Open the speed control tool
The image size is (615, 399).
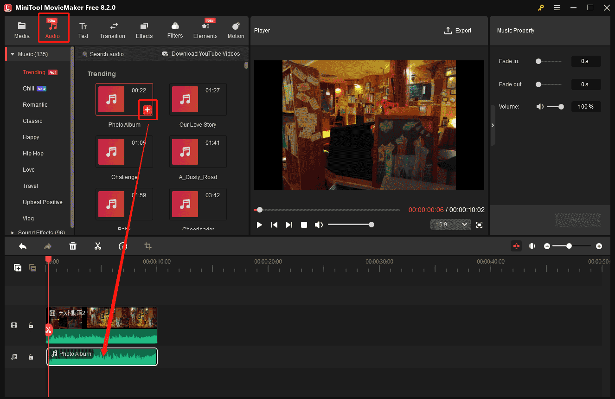click(x=123, y=246)
